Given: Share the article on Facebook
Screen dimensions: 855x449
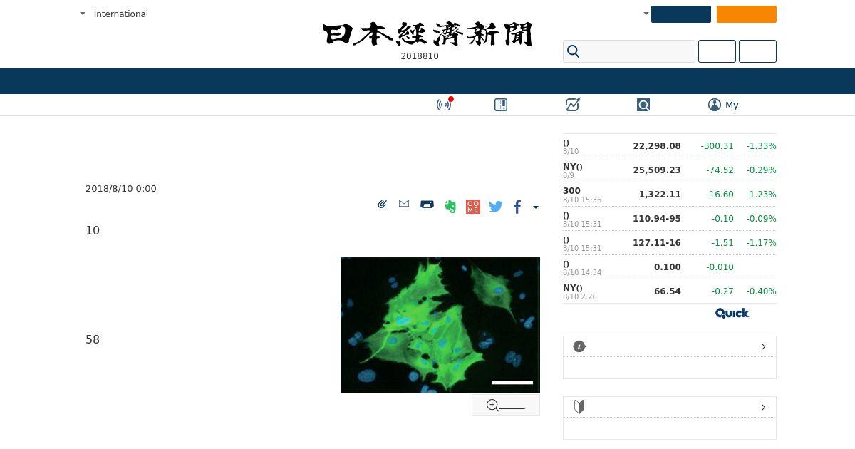Looking at the screenshot, I should pos(517,207).
